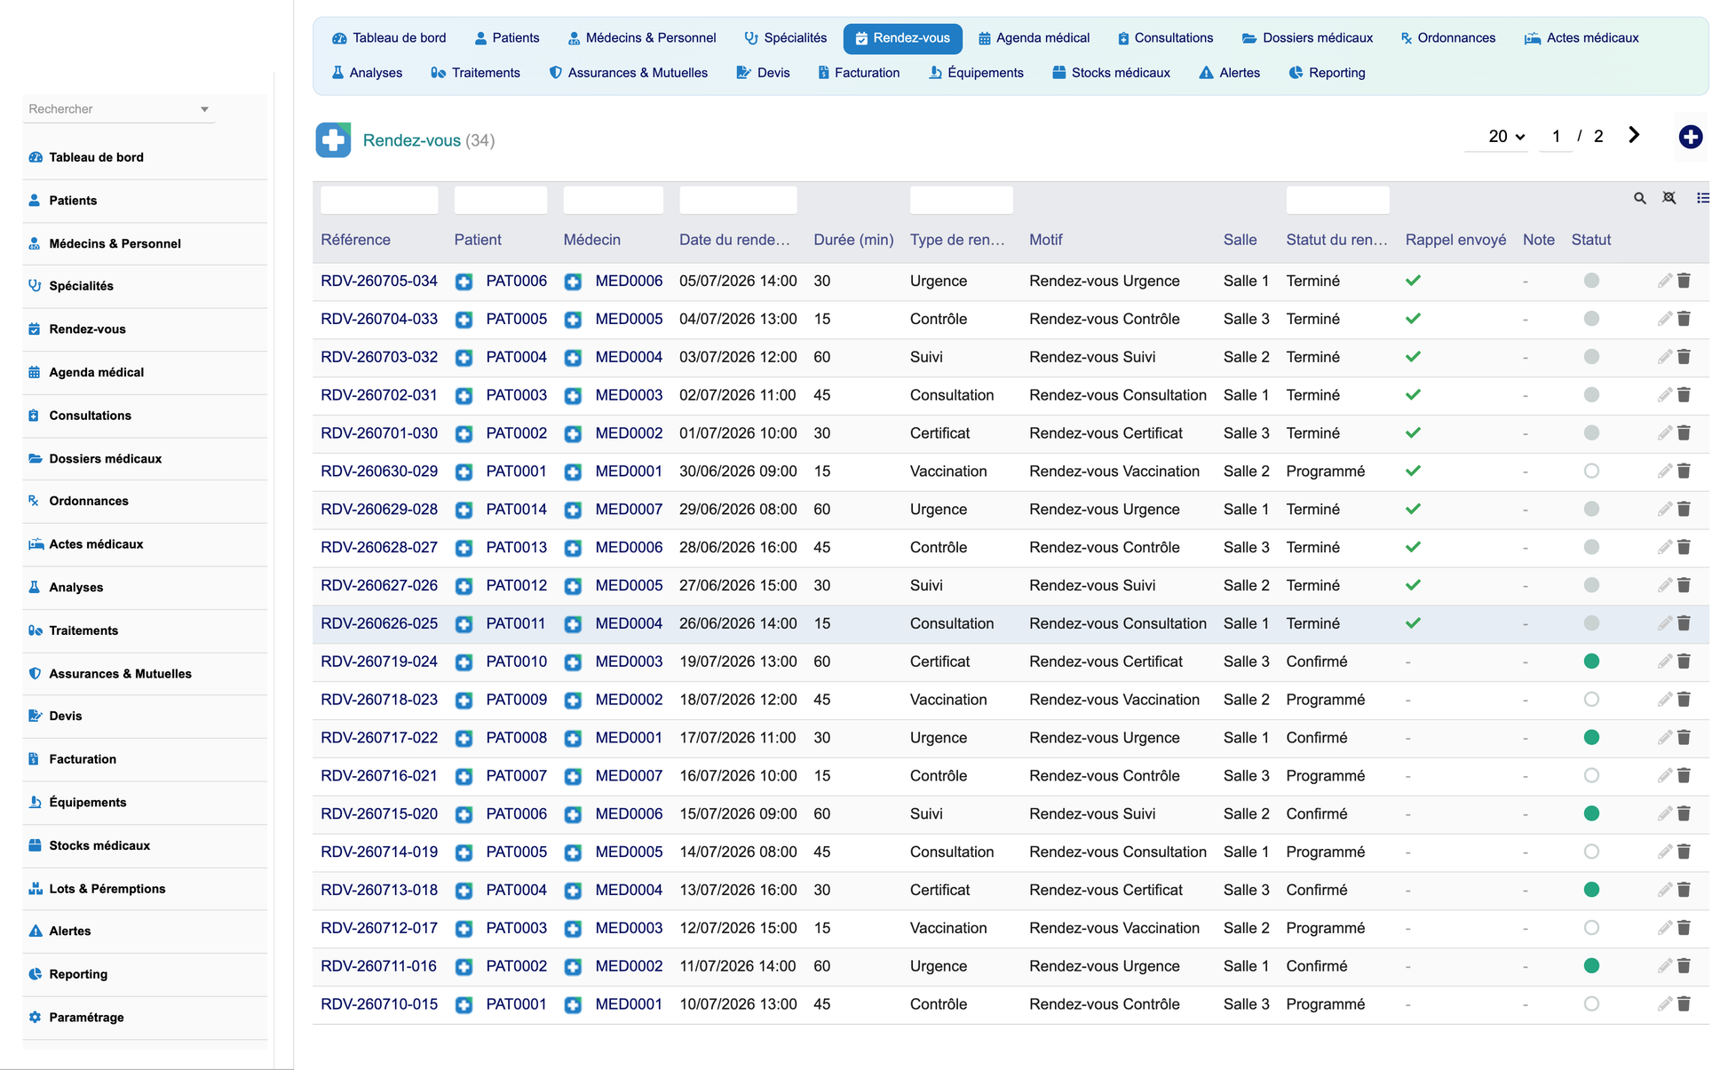Open Stocks médicaux top tab
This screenshot has height=1070, width=1728.
point(1111,73)
